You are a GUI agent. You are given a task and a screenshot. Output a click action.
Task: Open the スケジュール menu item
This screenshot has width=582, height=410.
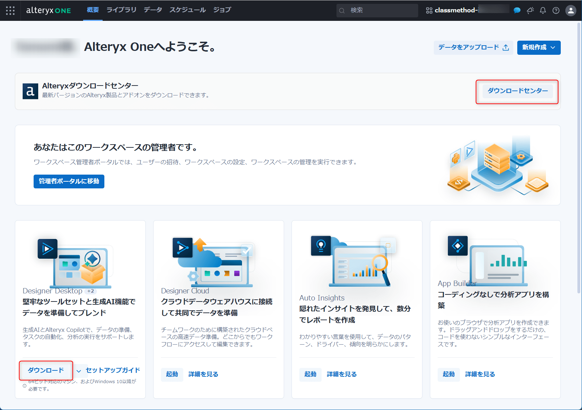187,10
